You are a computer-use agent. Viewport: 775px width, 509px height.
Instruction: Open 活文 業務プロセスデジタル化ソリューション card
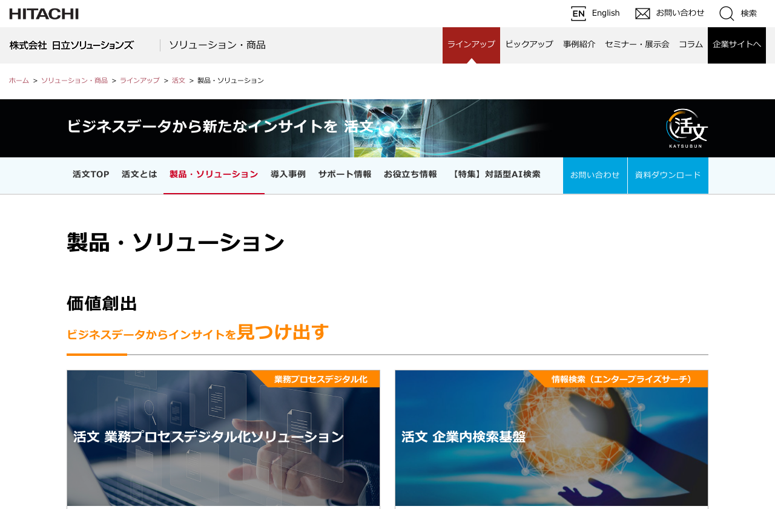click(x=223, y=439)
